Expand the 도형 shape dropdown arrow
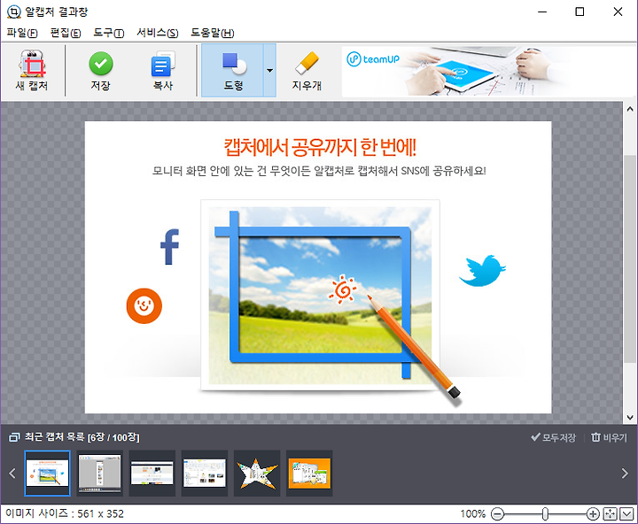 [x=269, y=70]
